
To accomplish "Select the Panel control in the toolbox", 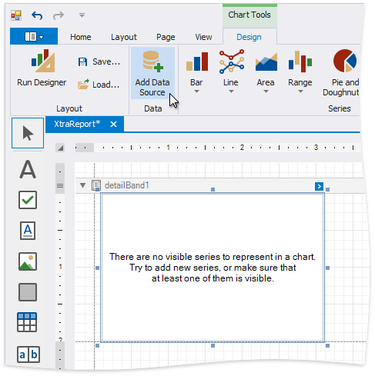I will tap(28, 292).
